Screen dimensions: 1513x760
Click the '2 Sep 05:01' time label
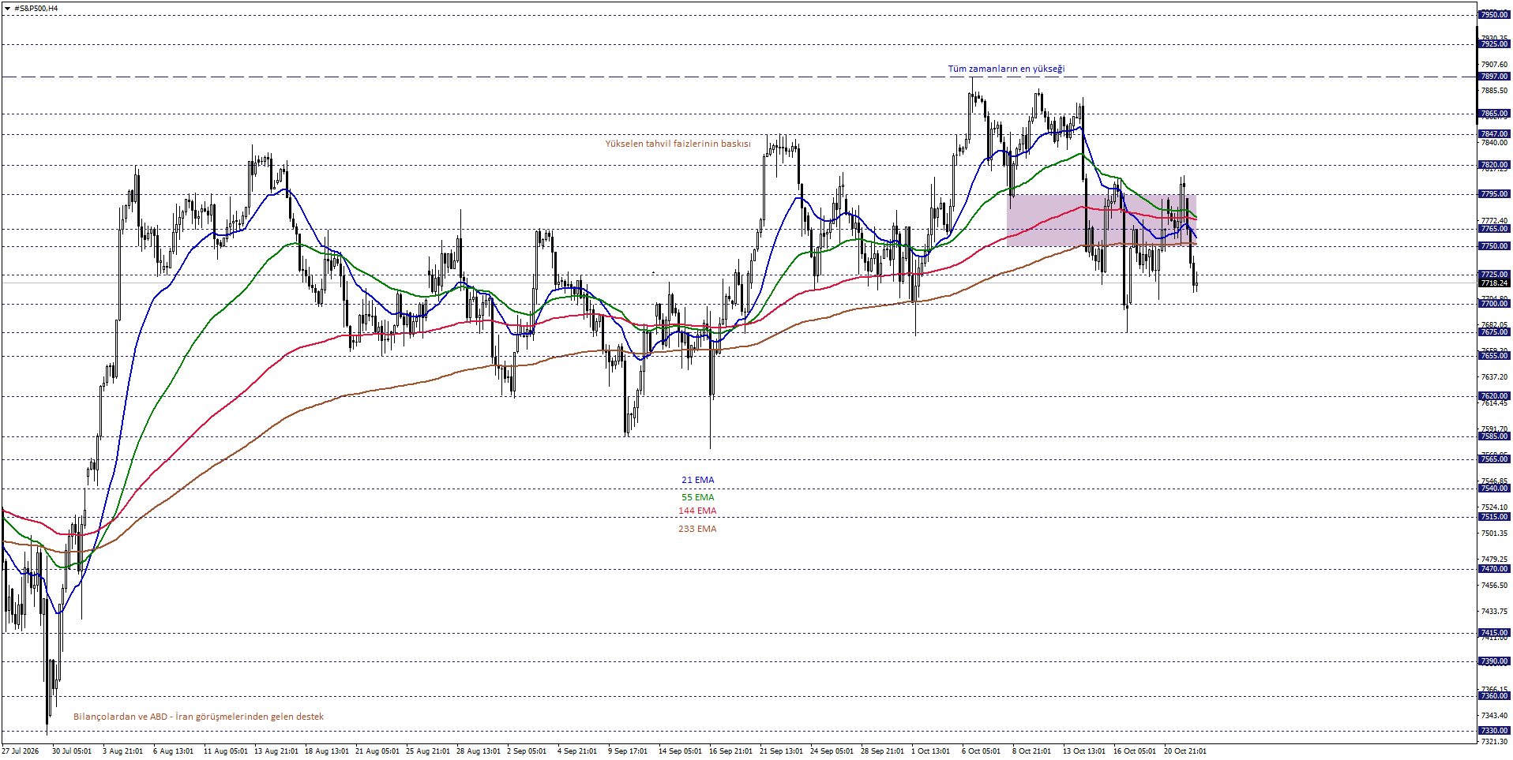coord(527,751)
